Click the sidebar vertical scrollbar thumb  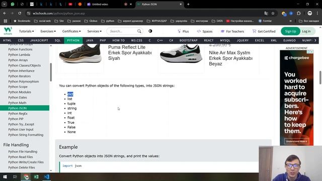tap(51, 72)
